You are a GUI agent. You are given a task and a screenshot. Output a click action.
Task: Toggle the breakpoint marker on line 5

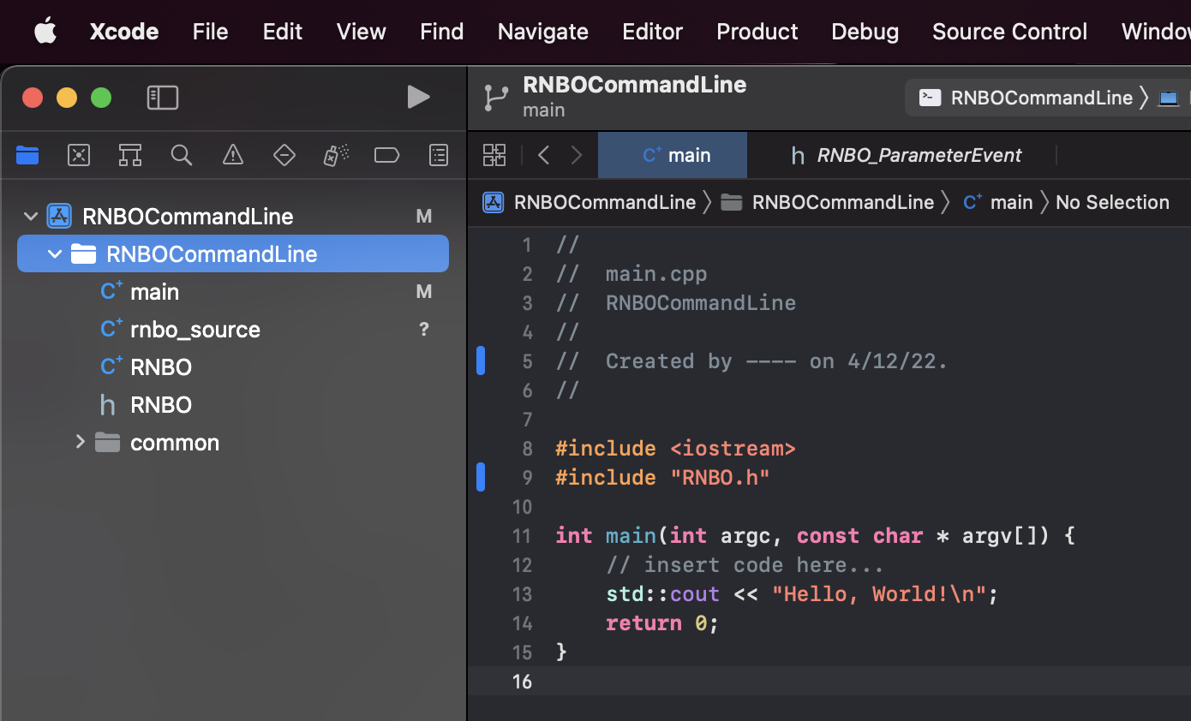point(481,360)
